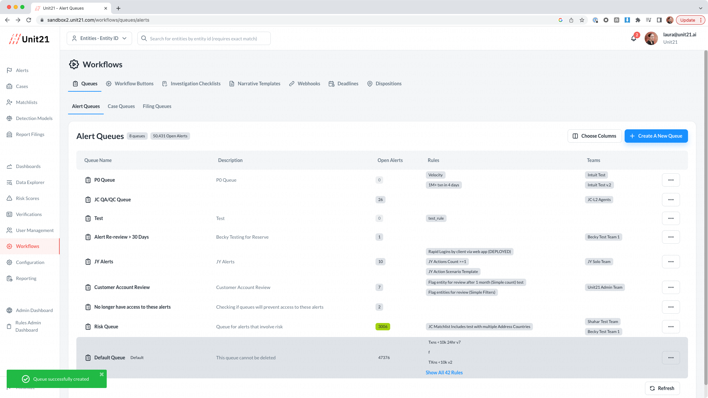Open Detection Models from the sidebar

34,118
